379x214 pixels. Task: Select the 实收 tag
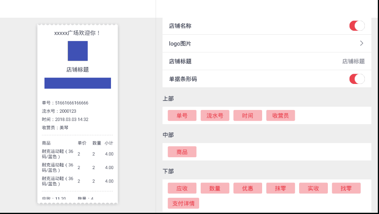[313, 188]
